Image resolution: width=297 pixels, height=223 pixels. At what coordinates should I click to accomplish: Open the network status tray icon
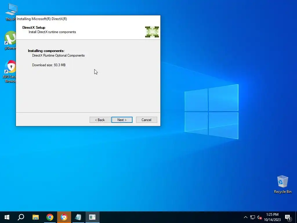click(x=253, y=217)
